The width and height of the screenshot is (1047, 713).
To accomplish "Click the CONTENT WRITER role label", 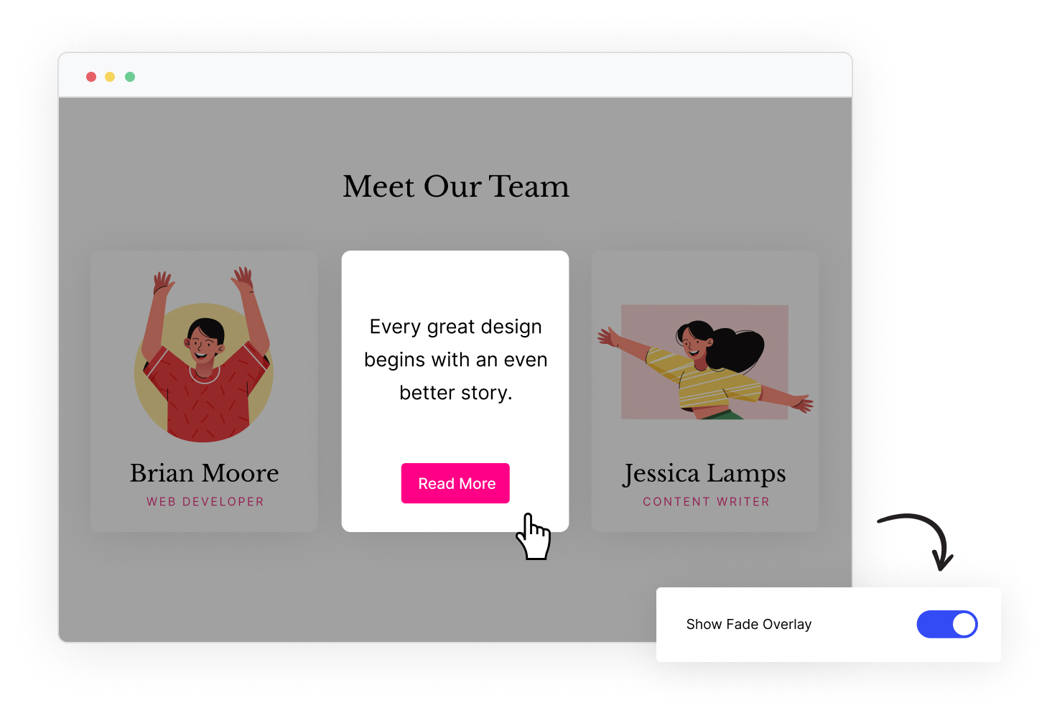I will [x=706, y=502].
